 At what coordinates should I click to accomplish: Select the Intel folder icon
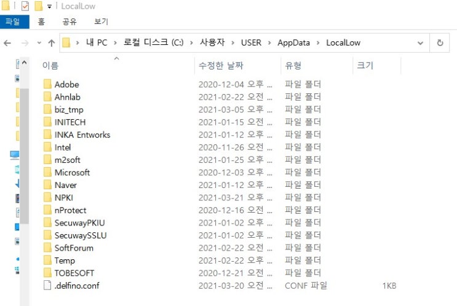[x=47, y=147]
